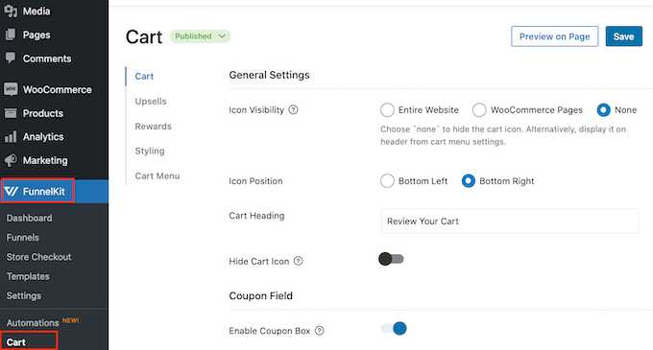Toggle the Hide Cart Icon switch
The image size is (653, 350).
tap(391, 259)
